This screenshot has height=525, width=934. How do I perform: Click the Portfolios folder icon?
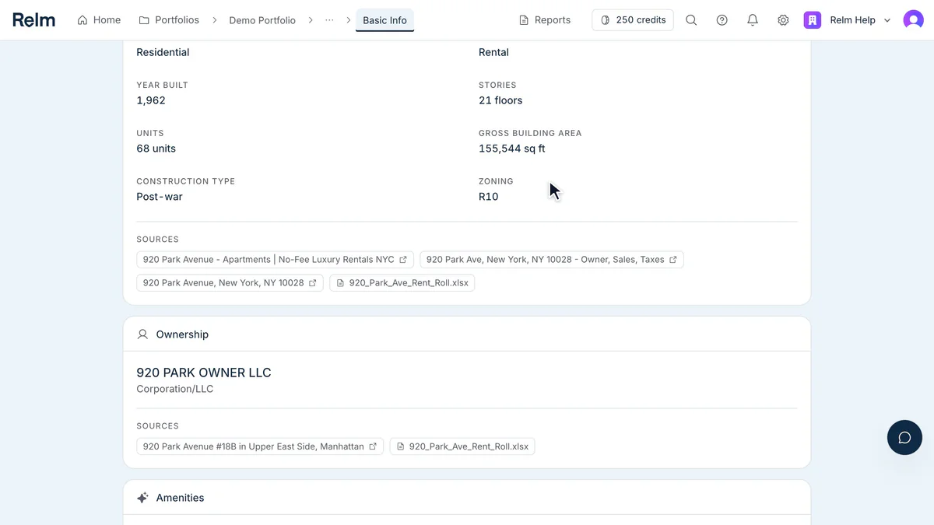pyautogui.click(x=144, y=20)
